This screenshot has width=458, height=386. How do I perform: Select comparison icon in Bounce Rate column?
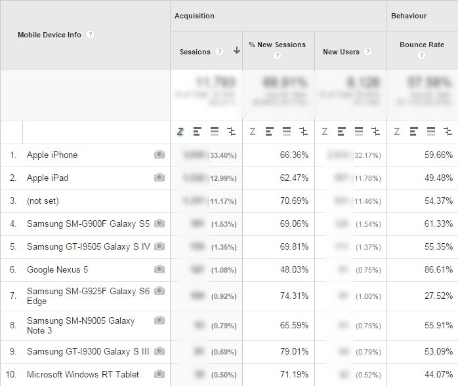pos(448,132)
